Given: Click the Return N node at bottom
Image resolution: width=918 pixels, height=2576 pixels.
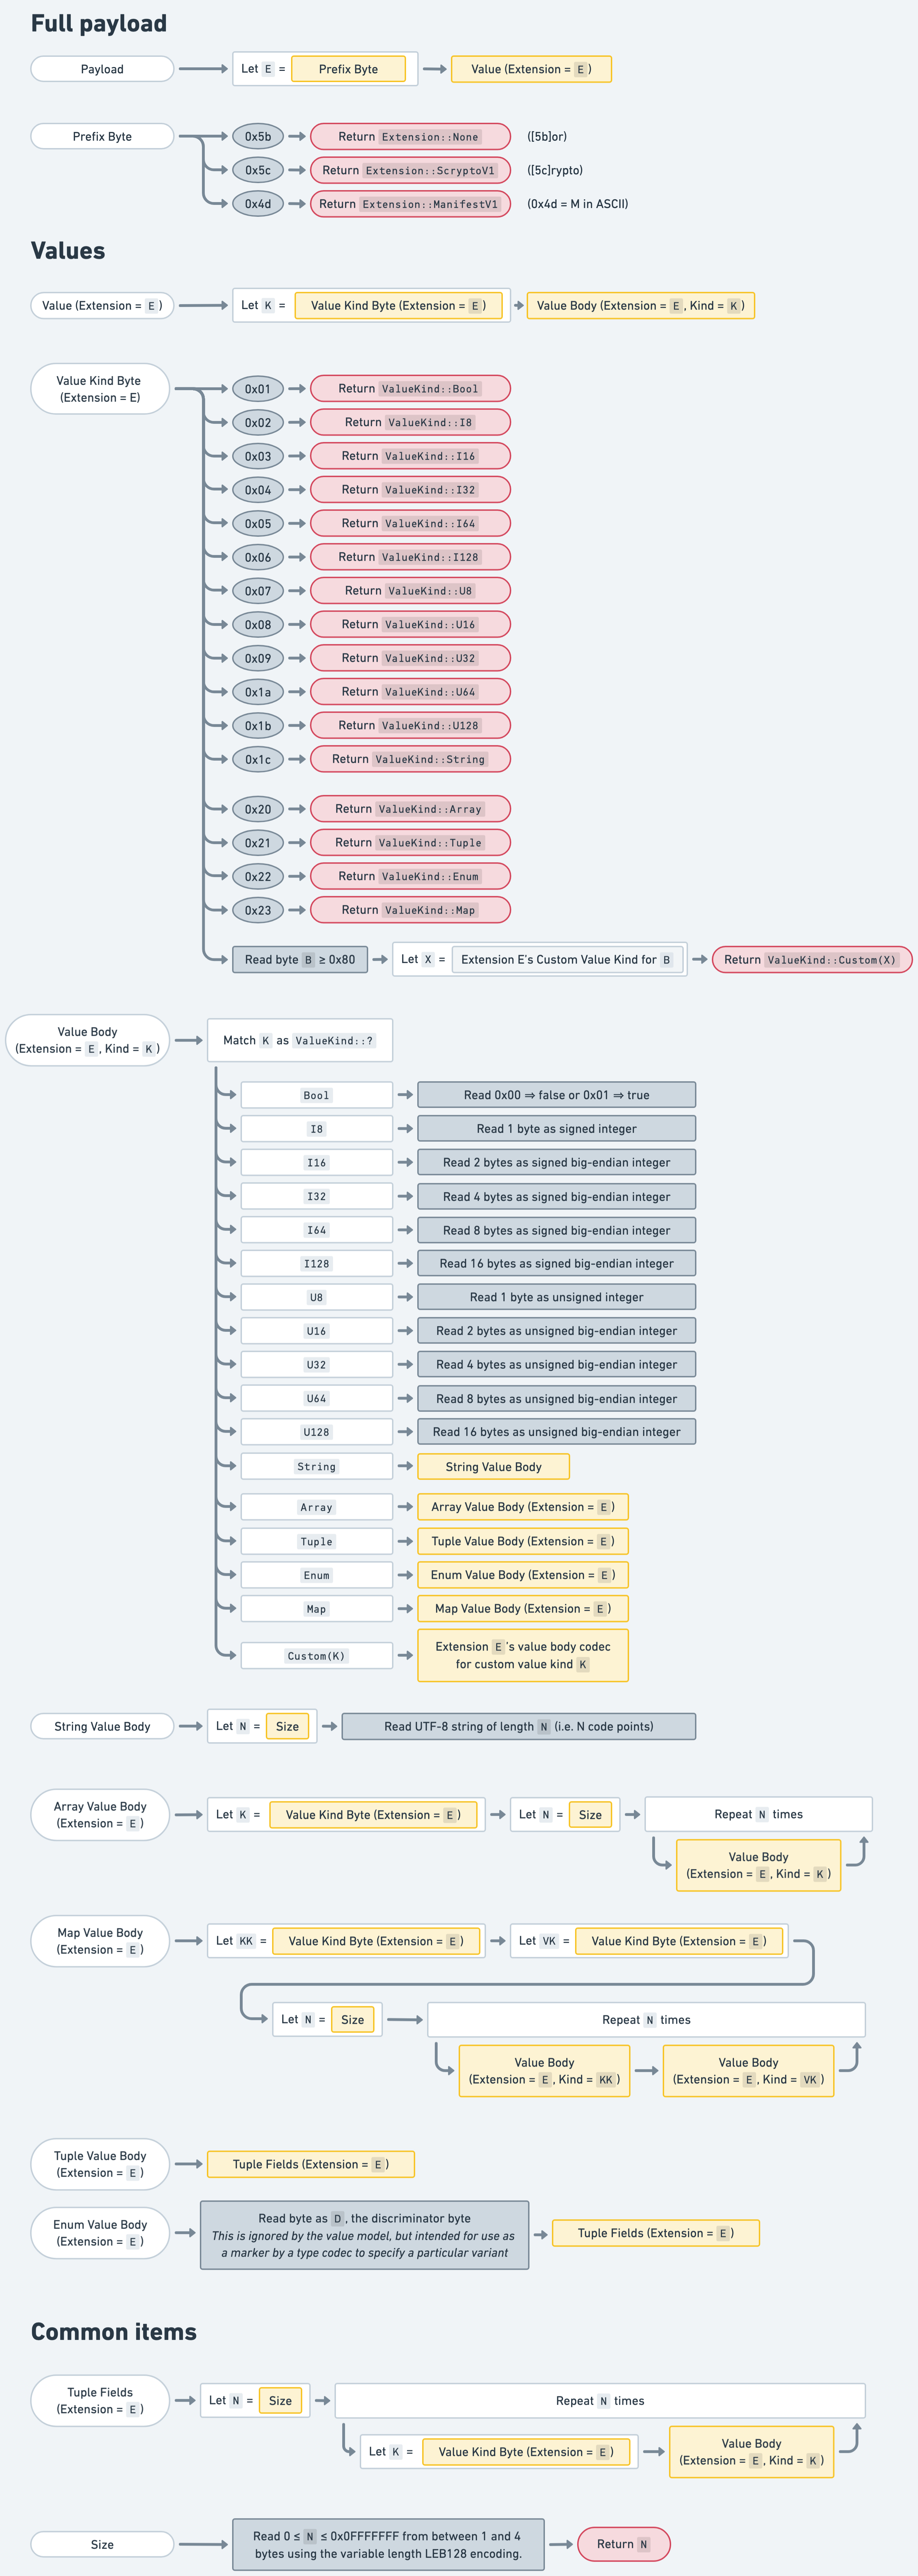Looking at the screenshot, I should coord(623,2544).
